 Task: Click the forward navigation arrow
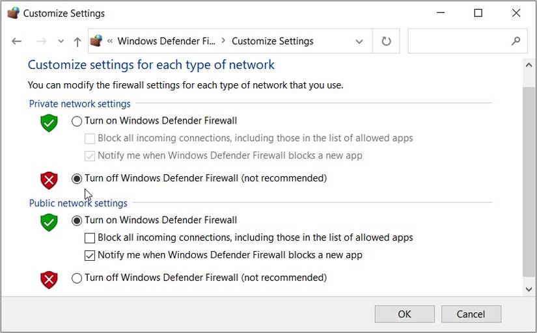tap(42, 42)
